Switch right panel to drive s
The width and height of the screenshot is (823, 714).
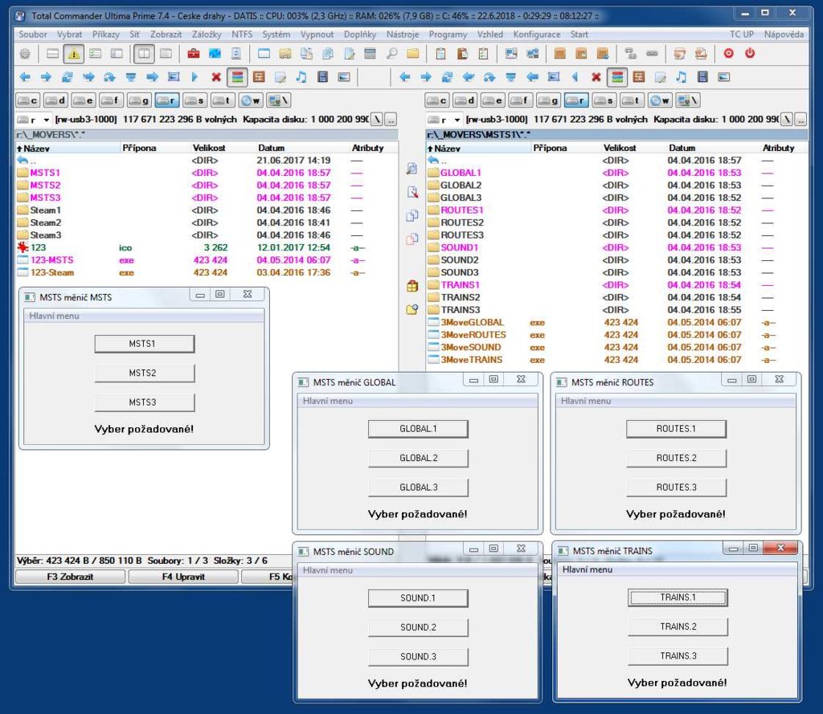coord(604,100)
